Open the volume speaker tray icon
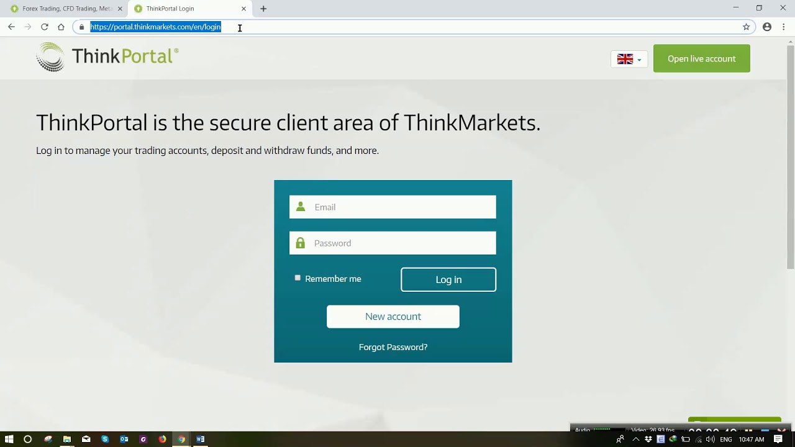The image size is (795, 447). pos(710,440)
